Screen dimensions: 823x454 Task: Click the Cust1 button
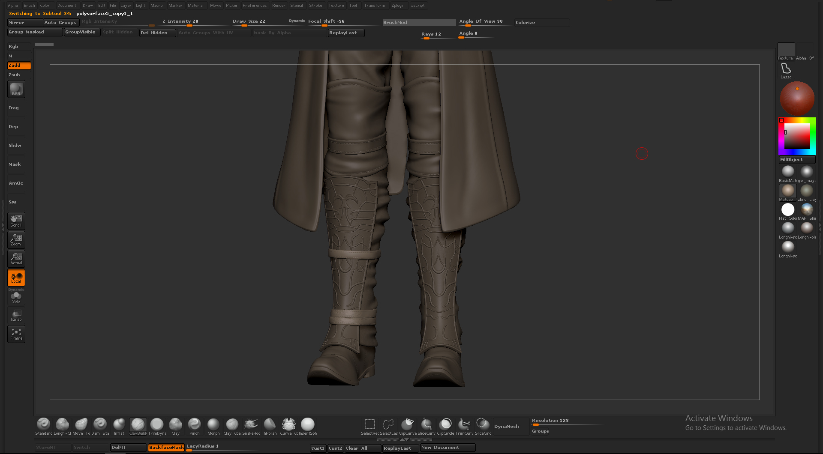pyautogui.click(x=318, y=448)
